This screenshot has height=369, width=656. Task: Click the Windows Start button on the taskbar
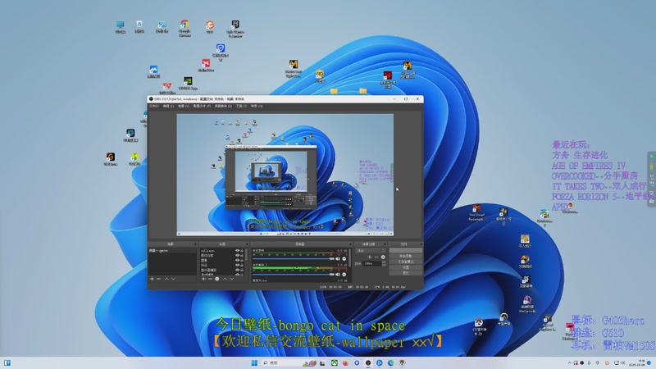point(254,362)
